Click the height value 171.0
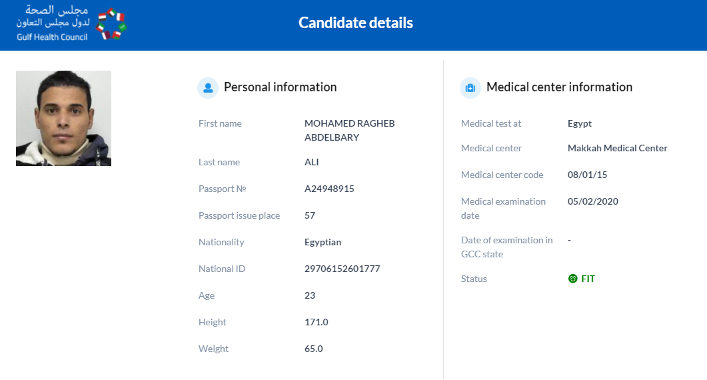 [317, 322]
